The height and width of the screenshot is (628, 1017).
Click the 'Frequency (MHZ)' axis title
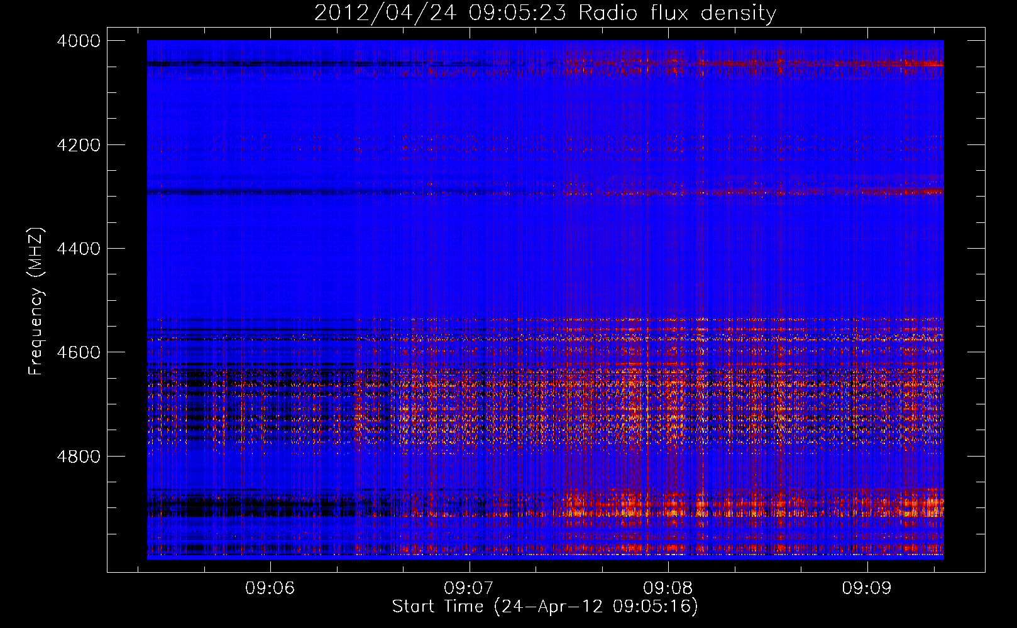point(36,301)
